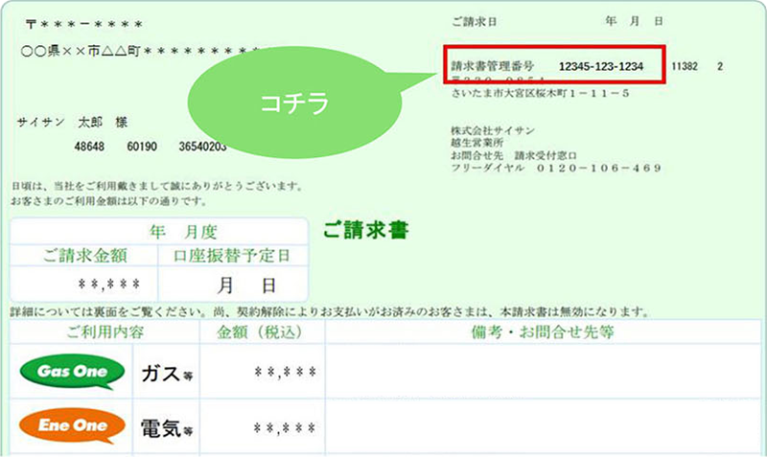767x457 pixels.
Task: Click the お客さまのご利用金額は以下の通りです line
Action: 108,201
